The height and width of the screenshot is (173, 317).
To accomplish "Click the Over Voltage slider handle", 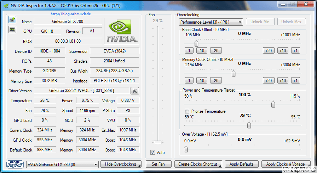I will point(186,149).
